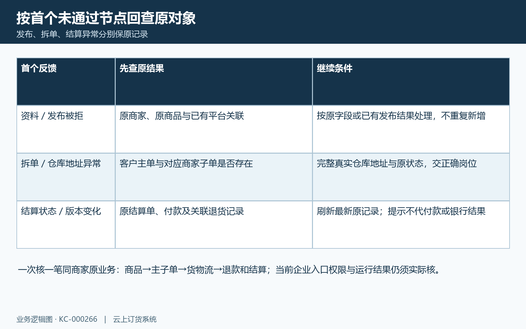Click the cell 资料 / 发布被拒
Image resolution: width=526 pixels, height=329 pixels.
point(66,129)
